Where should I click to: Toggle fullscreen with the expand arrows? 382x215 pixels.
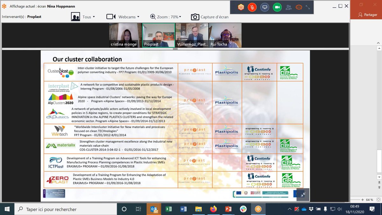click(x=308, y=7)
